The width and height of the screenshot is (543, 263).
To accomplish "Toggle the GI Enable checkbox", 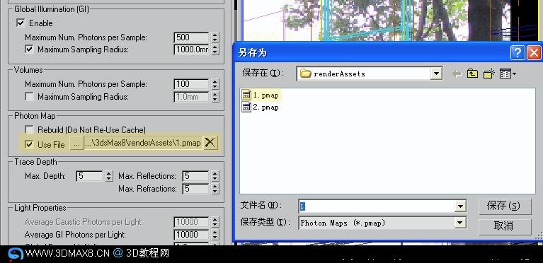I will 21,23.
